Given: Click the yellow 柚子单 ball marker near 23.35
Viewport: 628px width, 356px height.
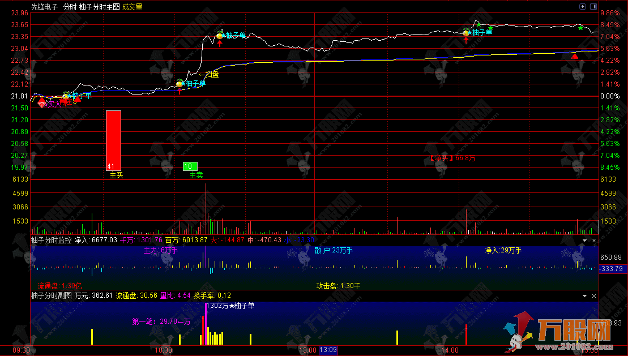Looking at the screenshot, I should pyautogui.click(x=220, y=36).
